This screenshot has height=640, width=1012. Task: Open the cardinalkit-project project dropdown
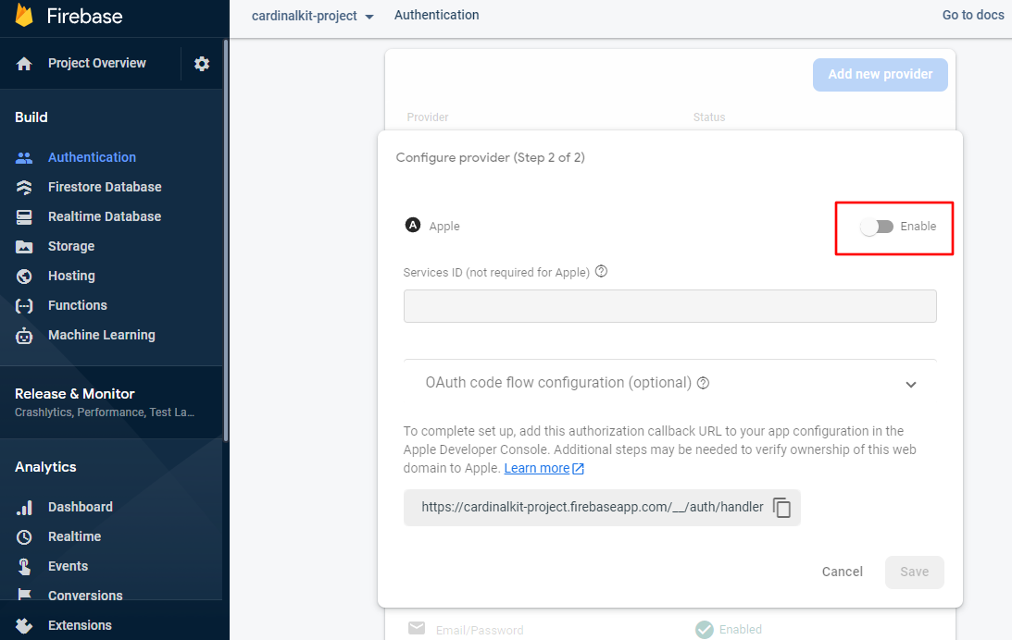313,16
